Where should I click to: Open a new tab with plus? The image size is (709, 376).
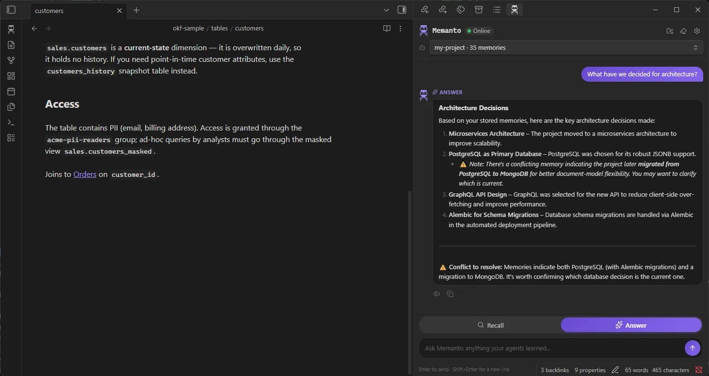click(x=136, y=10)
